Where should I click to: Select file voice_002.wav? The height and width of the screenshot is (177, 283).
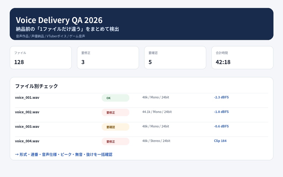tap(27, 112)
